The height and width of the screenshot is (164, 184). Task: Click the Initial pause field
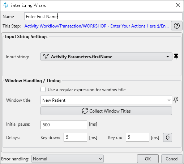tap(64, 125)
